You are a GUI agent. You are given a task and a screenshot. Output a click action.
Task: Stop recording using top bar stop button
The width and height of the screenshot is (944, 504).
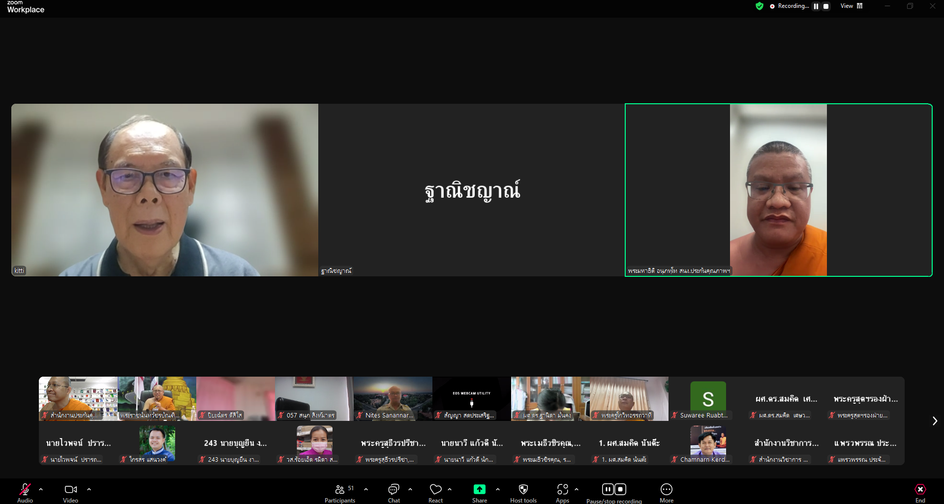pos(826,6)
